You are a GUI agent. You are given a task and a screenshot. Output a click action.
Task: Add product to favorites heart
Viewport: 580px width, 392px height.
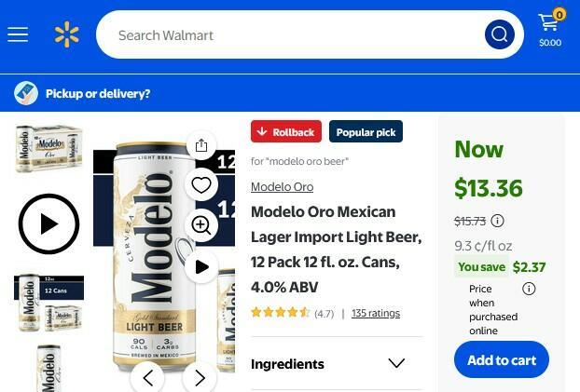[201, 185]
